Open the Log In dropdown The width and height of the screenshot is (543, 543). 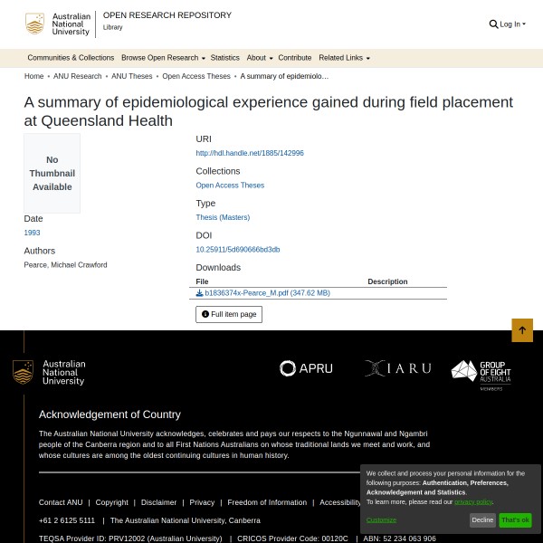click(512, 24)
